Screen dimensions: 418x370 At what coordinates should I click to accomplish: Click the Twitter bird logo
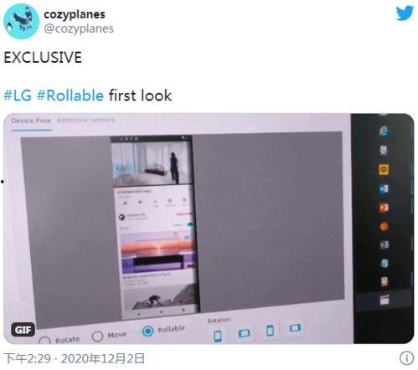[405, 13]
